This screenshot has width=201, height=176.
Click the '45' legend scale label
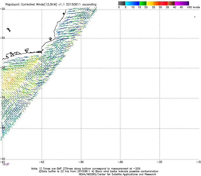pos(181,7)
